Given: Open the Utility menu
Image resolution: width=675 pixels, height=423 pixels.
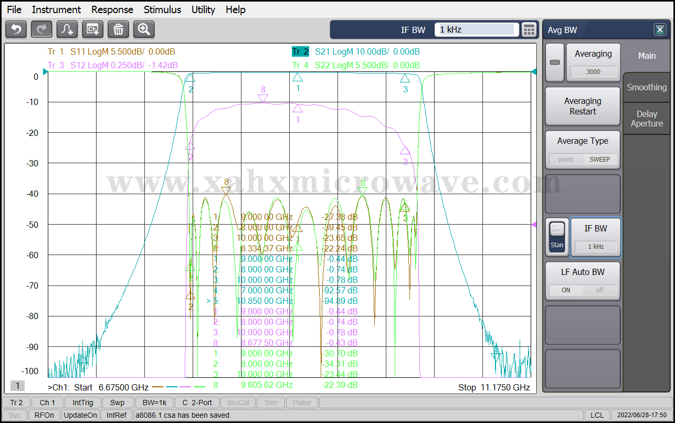Looking at the screenshot, I should (x=203, y=9).
